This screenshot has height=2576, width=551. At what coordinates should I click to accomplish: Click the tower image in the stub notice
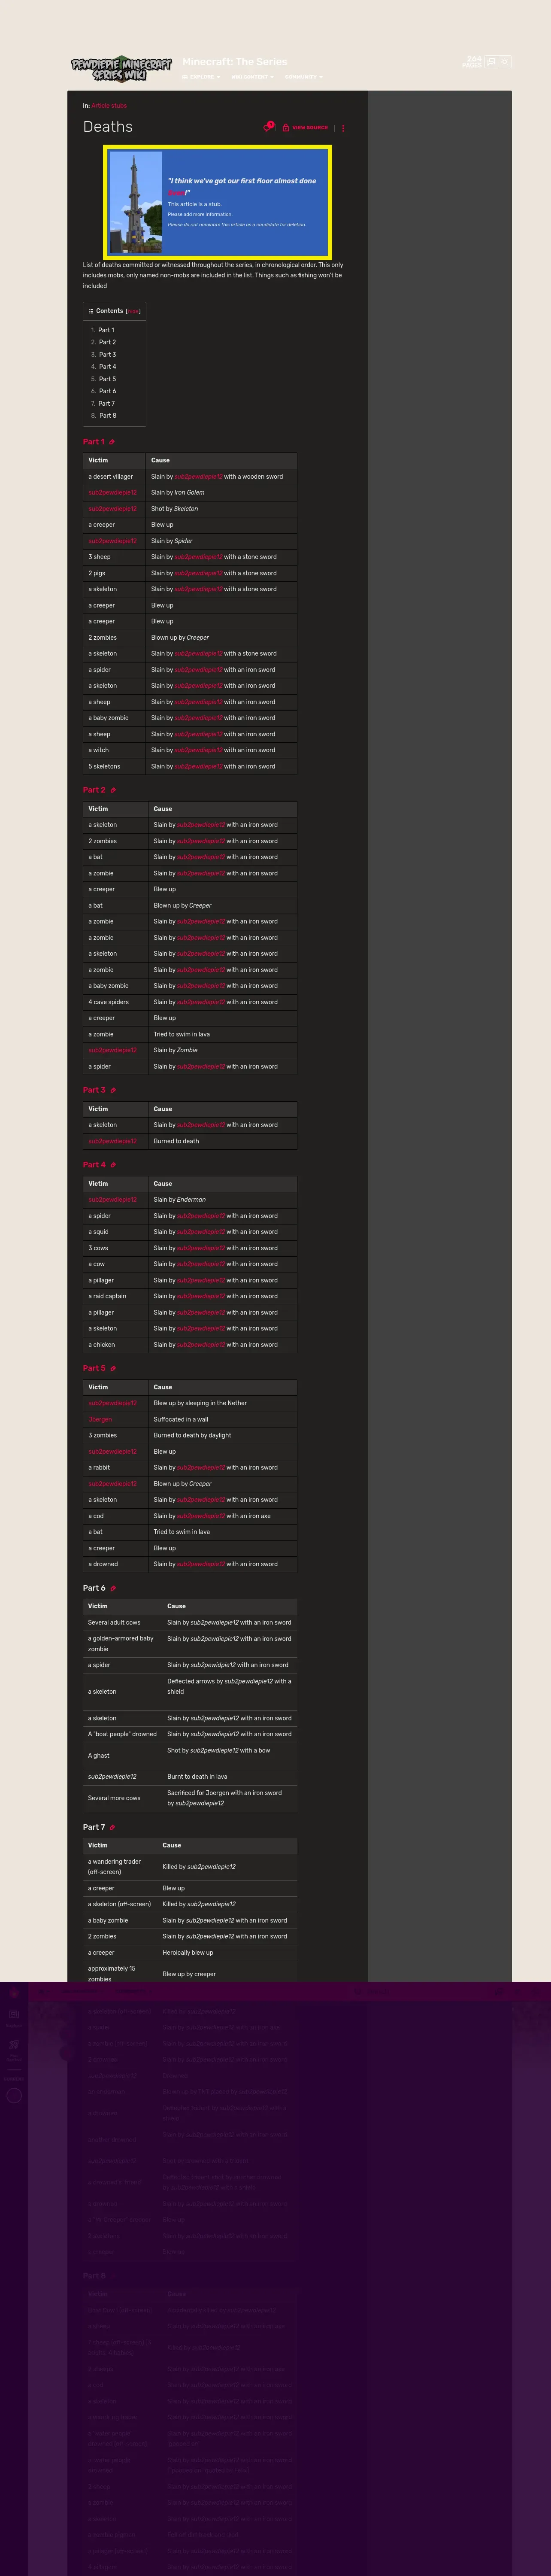[x=136, y=202]
